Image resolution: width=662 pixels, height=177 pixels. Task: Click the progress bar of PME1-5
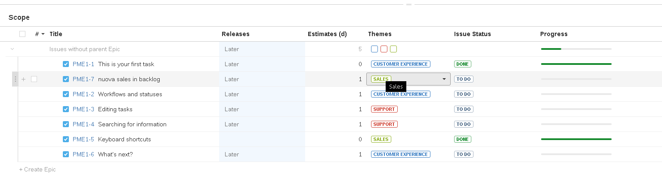click(576, 139)
